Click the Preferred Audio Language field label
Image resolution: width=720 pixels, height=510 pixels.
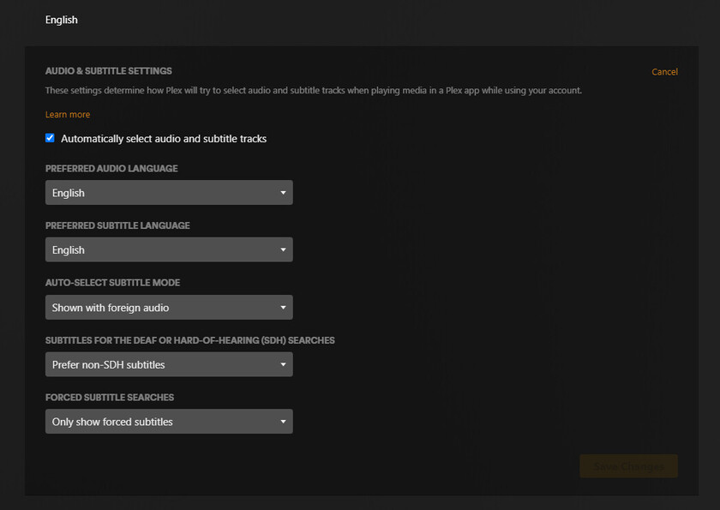pyautogui.click(x=111, y=169)
